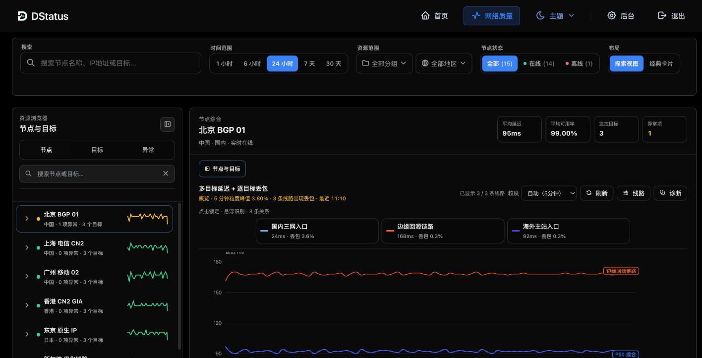This screenshot has width=702, height=358.
Task: Open the 线路 routes button
Action: (634, 193)
